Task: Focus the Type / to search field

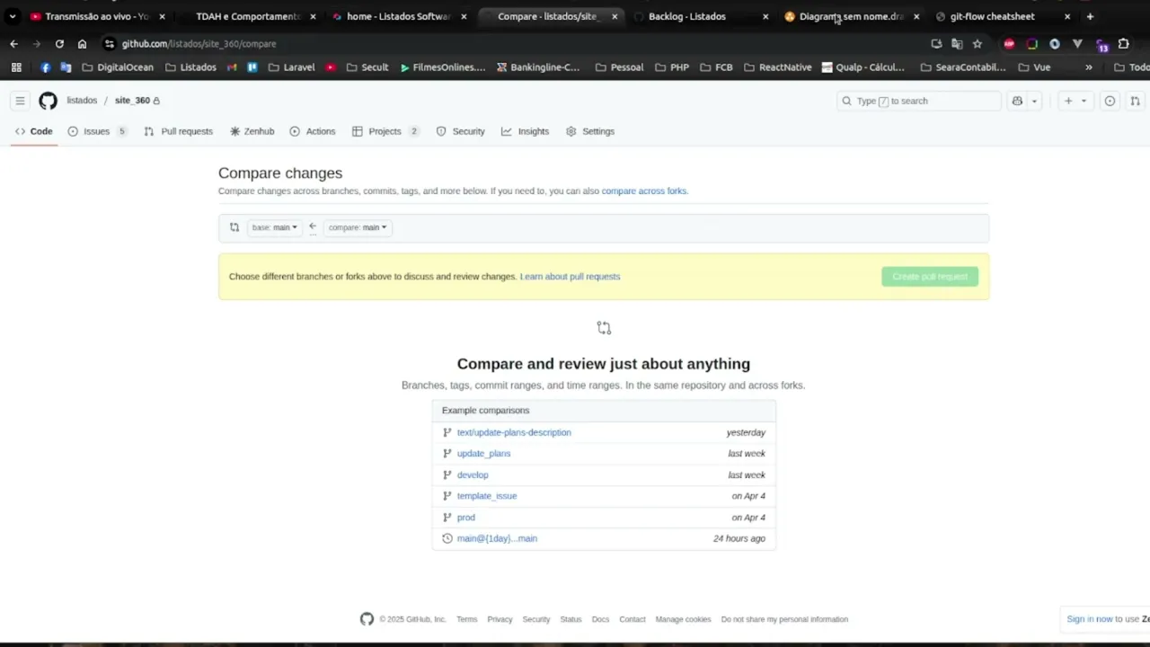Action: [918, 101]
